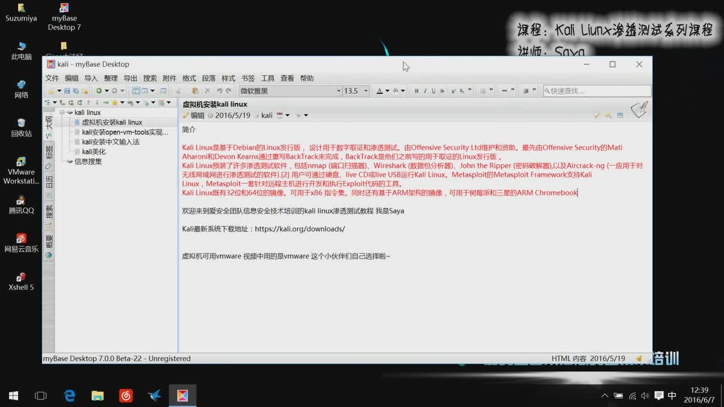Click the pencil 编辑 edit button
This screenshot has height=407, width=724.
193,115
